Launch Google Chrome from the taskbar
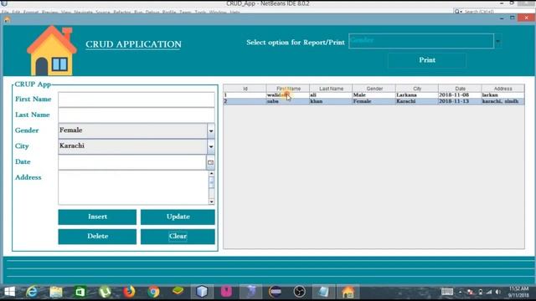This screenshot has height=301, width=536. [153, 292]
